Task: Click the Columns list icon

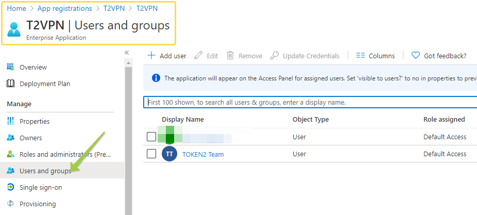Action: (x=361, y=55)
